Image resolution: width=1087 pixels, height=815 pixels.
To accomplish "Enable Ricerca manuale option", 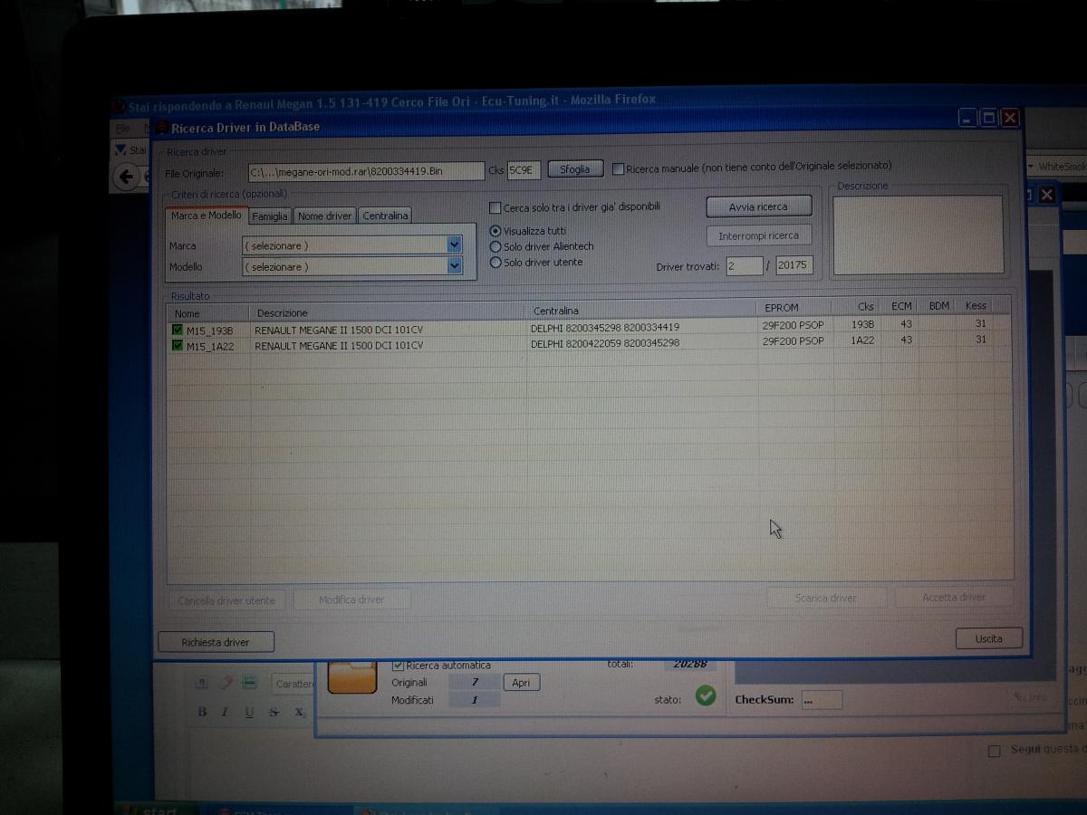I will [x=618, y=168].
